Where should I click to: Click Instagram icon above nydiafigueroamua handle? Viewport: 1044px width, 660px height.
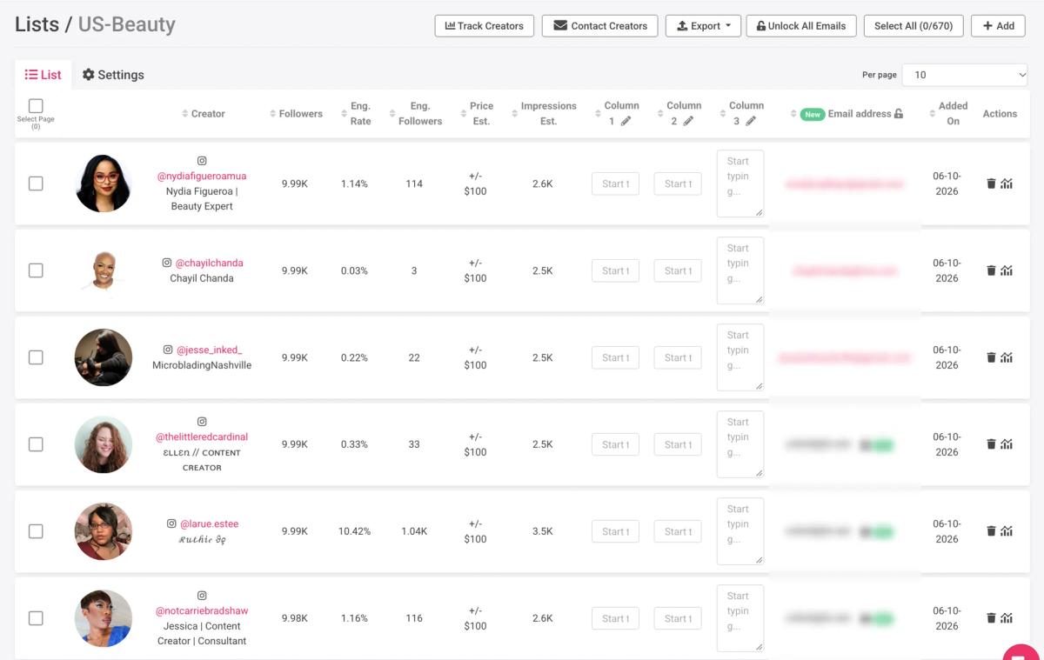(202, 161)
